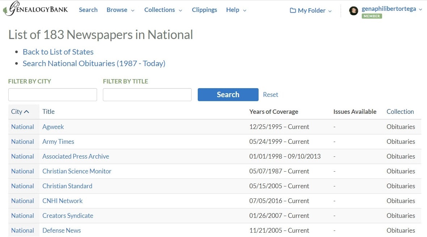Click the My Folder folder icon

point(293,10)
